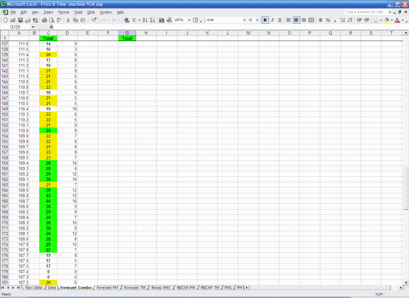Save the workbook with the floppy disk icon
The width and height of the screenshot is (409, 298).
(x=20, y=20)
